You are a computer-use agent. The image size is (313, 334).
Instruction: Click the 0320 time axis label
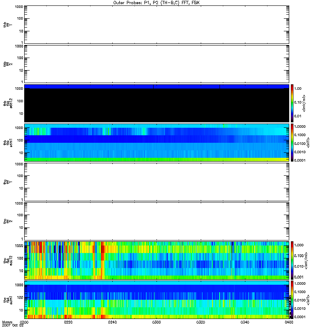[x=201, y=322]
